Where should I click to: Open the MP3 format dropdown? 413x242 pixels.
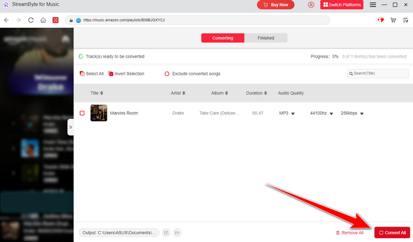[287, 113]
